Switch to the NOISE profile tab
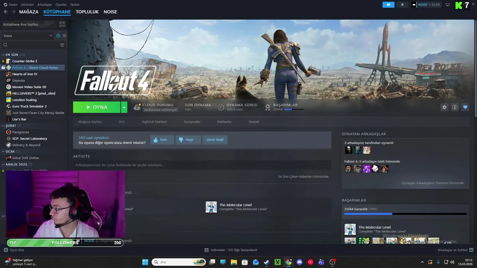Screen dimensions: 477x268 point(110,12)
